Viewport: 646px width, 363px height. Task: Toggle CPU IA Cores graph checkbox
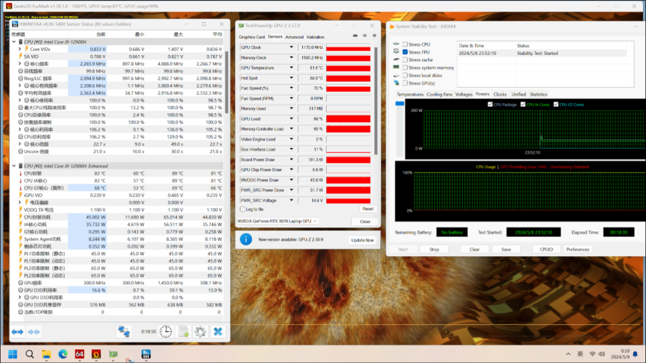(523, 104)
